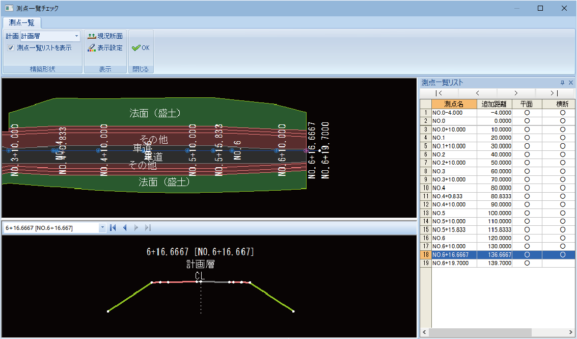The height and width of the screenshot is (339, 577).
Task: Click the CL centerline label in cross-section
Action: click(x=200, y=276)
